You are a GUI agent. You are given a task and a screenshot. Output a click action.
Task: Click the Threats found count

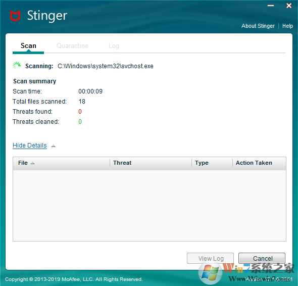[80, 112]
